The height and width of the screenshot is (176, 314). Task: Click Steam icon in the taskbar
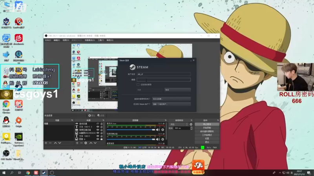click(44, 173)
